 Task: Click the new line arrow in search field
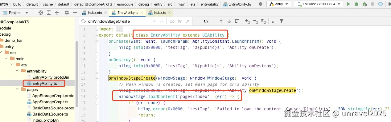[161, 21]
